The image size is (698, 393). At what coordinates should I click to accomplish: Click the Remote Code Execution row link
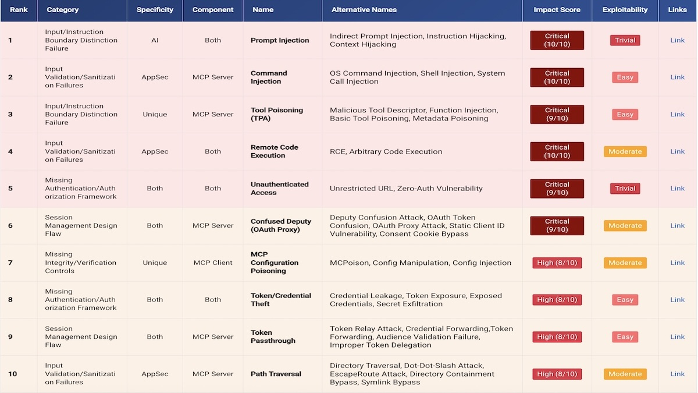677,151
